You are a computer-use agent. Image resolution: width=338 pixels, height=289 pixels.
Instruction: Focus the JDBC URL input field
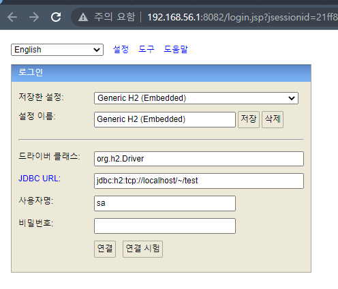(x=199, y=181)
